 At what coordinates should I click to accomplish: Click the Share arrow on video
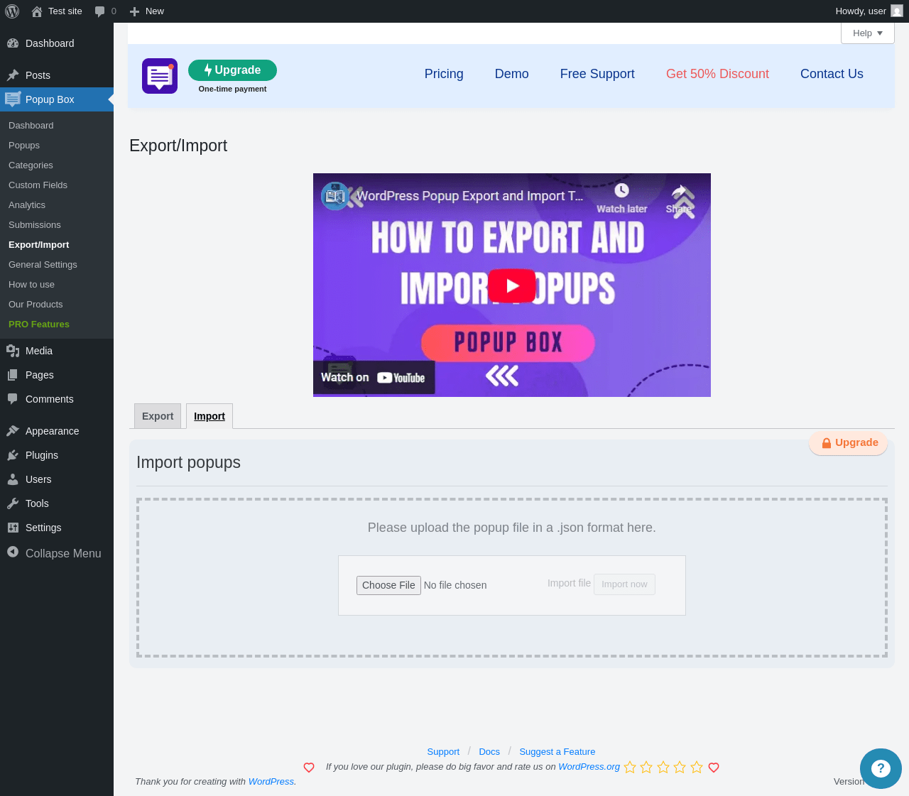click(x=679, y=192)
